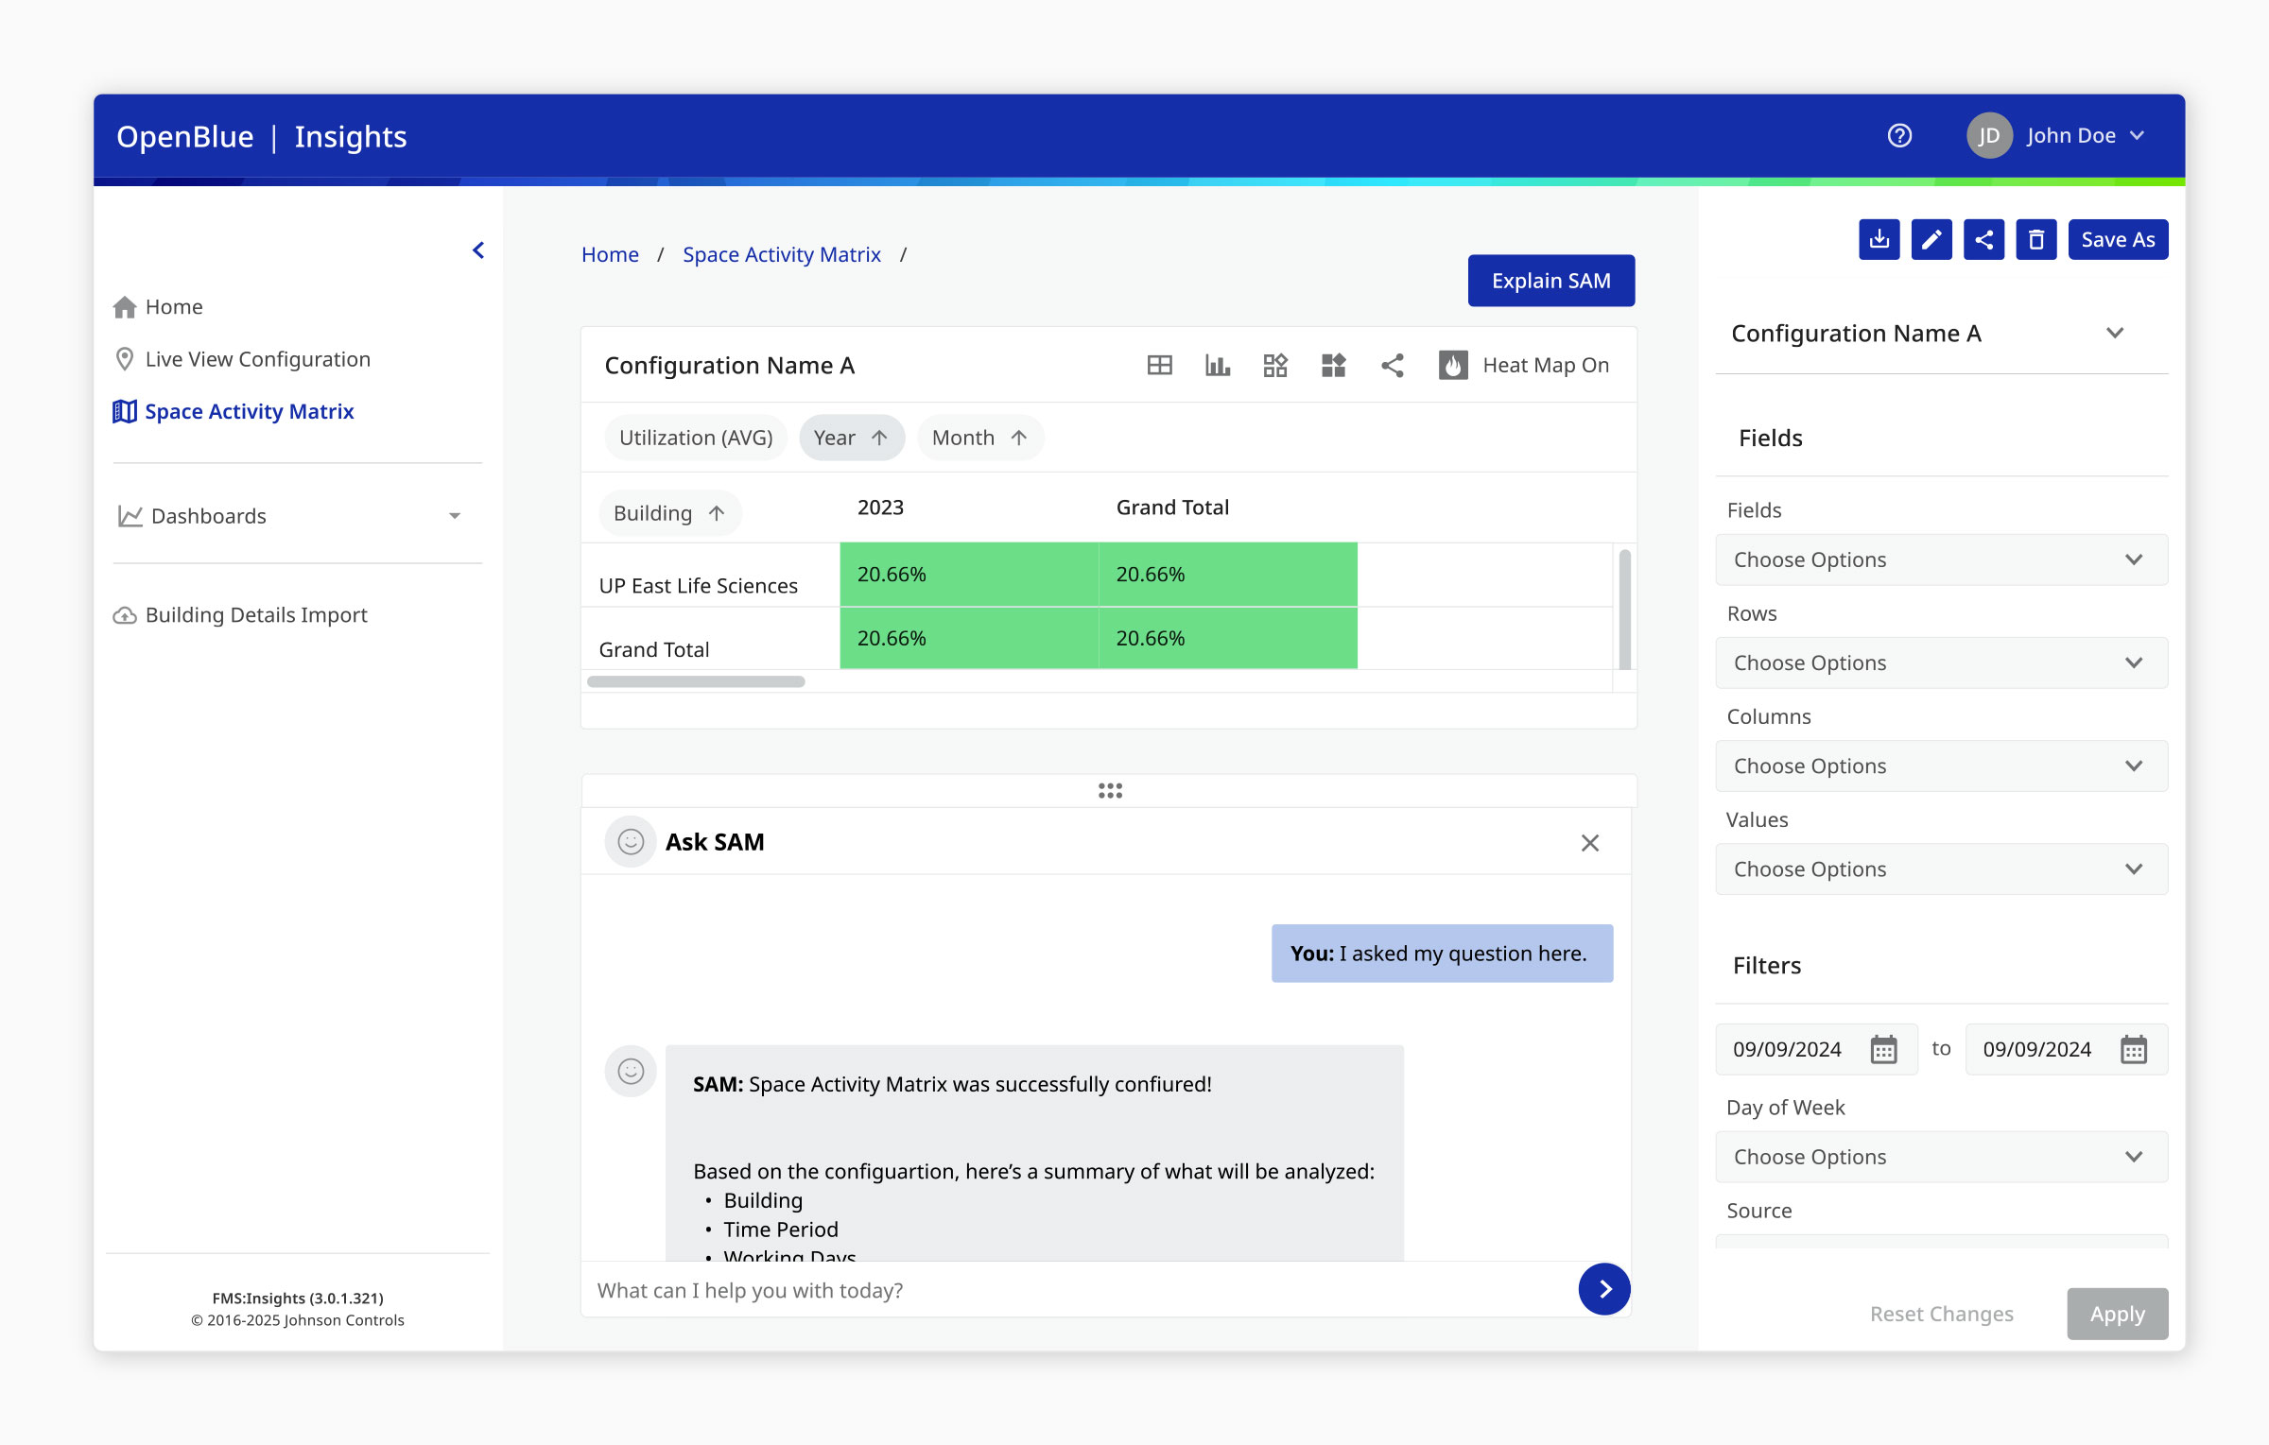Viewport: 2269px width, 1445px height.
Task: Switch to table grid view icon
Action: 1159,366
